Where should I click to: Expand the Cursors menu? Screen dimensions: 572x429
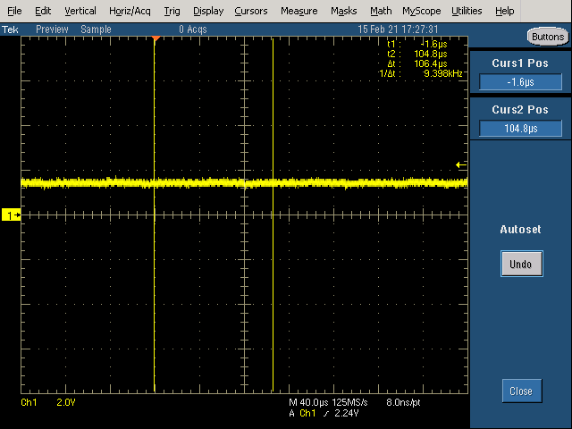[x=251, y=11]
